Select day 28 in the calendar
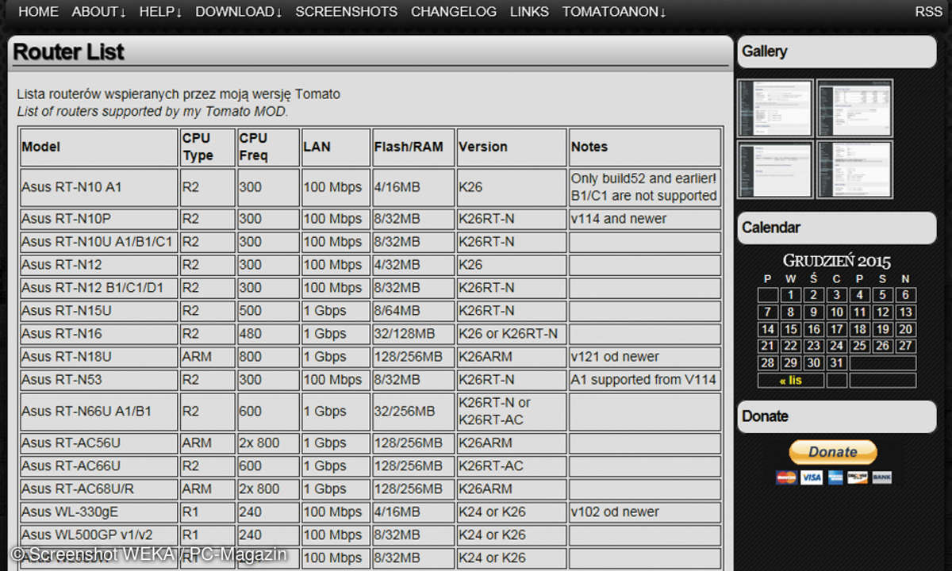This screenshot has width=952, height=571. tap(767, 363)
